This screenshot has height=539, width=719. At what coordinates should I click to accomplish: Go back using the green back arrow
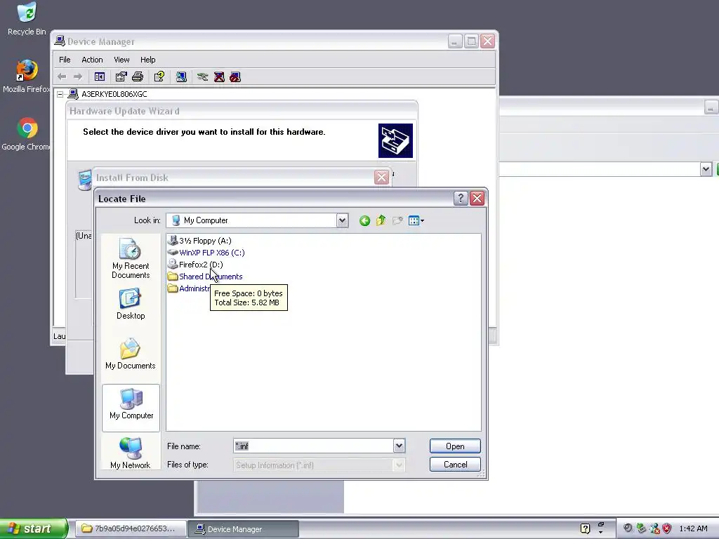click(364, 221)
